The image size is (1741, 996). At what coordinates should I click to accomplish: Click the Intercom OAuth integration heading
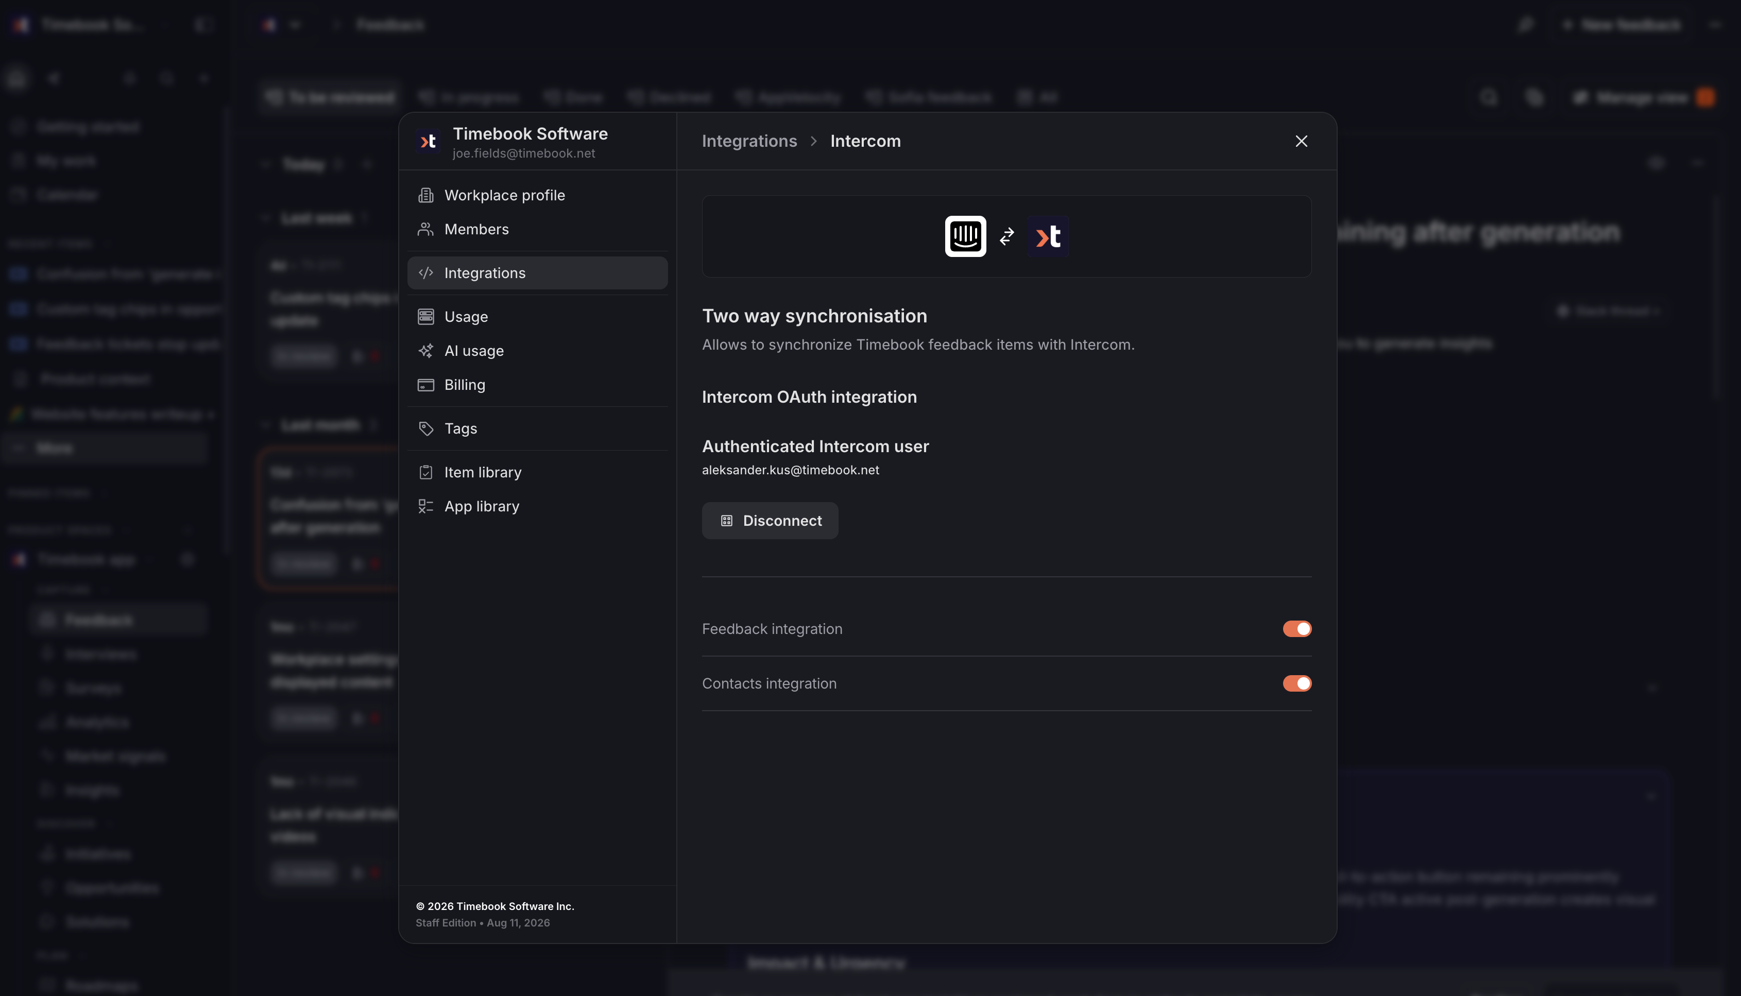click(x=809, y=398)
